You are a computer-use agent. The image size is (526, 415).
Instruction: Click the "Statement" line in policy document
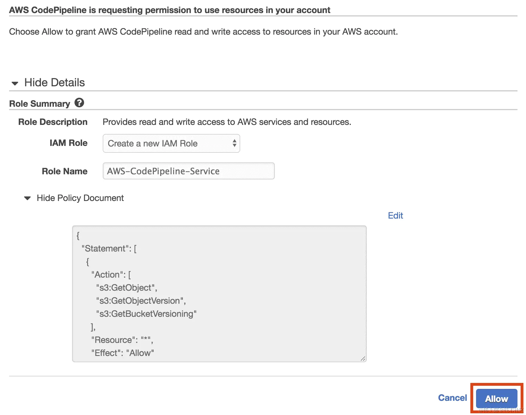coord(109,248)
